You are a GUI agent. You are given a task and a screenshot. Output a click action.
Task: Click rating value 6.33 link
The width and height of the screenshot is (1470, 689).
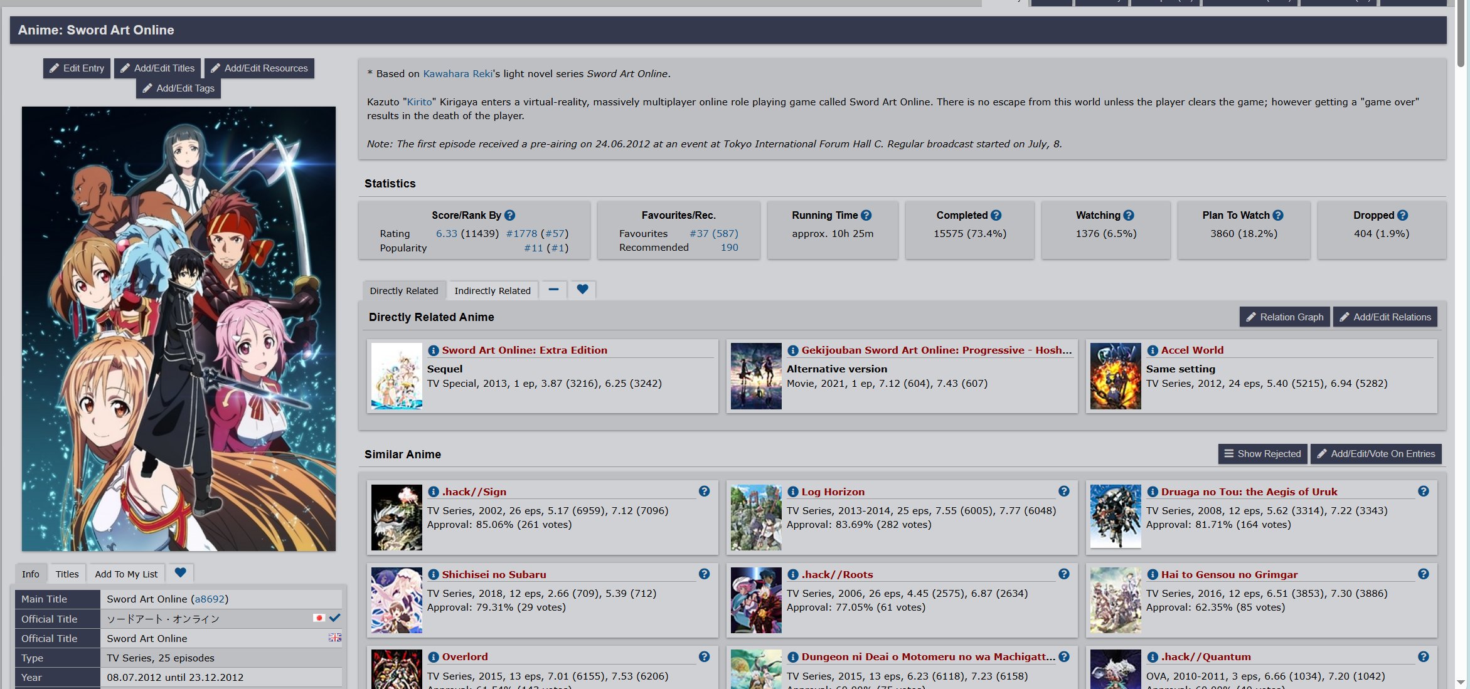(x=446, y=234)
